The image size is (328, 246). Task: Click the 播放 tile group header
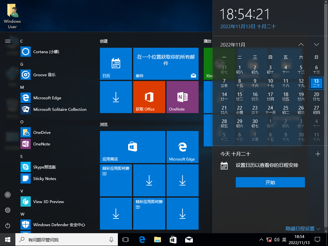pyautogui.click(x=208, y=41)
